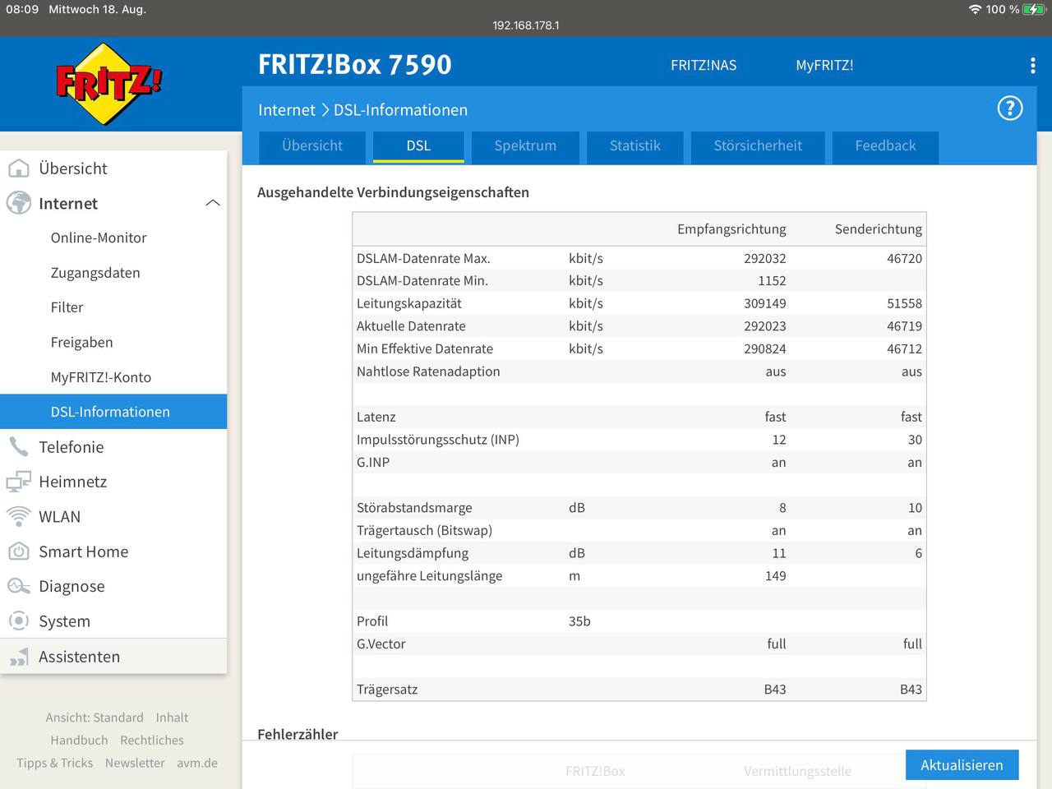Viewport: 1052px width, 789px height.
Task: Open the Rechtliches footer link
Action: pyautogui.click(x=152, y=741)
